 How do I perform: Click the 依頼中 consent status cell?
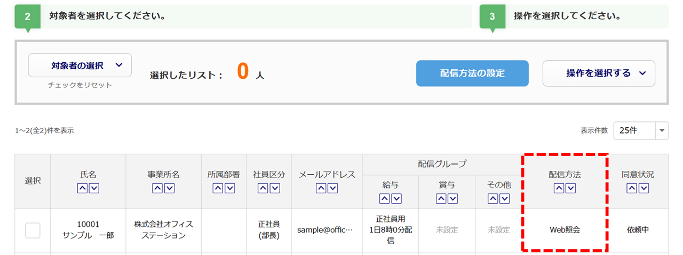(x=637, y=230)
